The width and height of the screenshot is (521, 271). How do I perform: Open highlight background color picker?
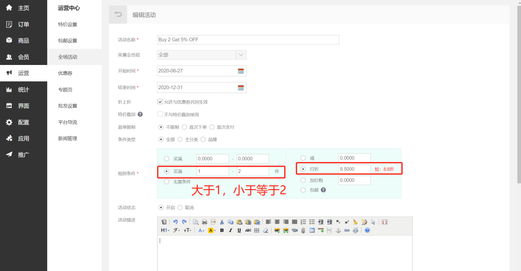[x=212, y=230]
